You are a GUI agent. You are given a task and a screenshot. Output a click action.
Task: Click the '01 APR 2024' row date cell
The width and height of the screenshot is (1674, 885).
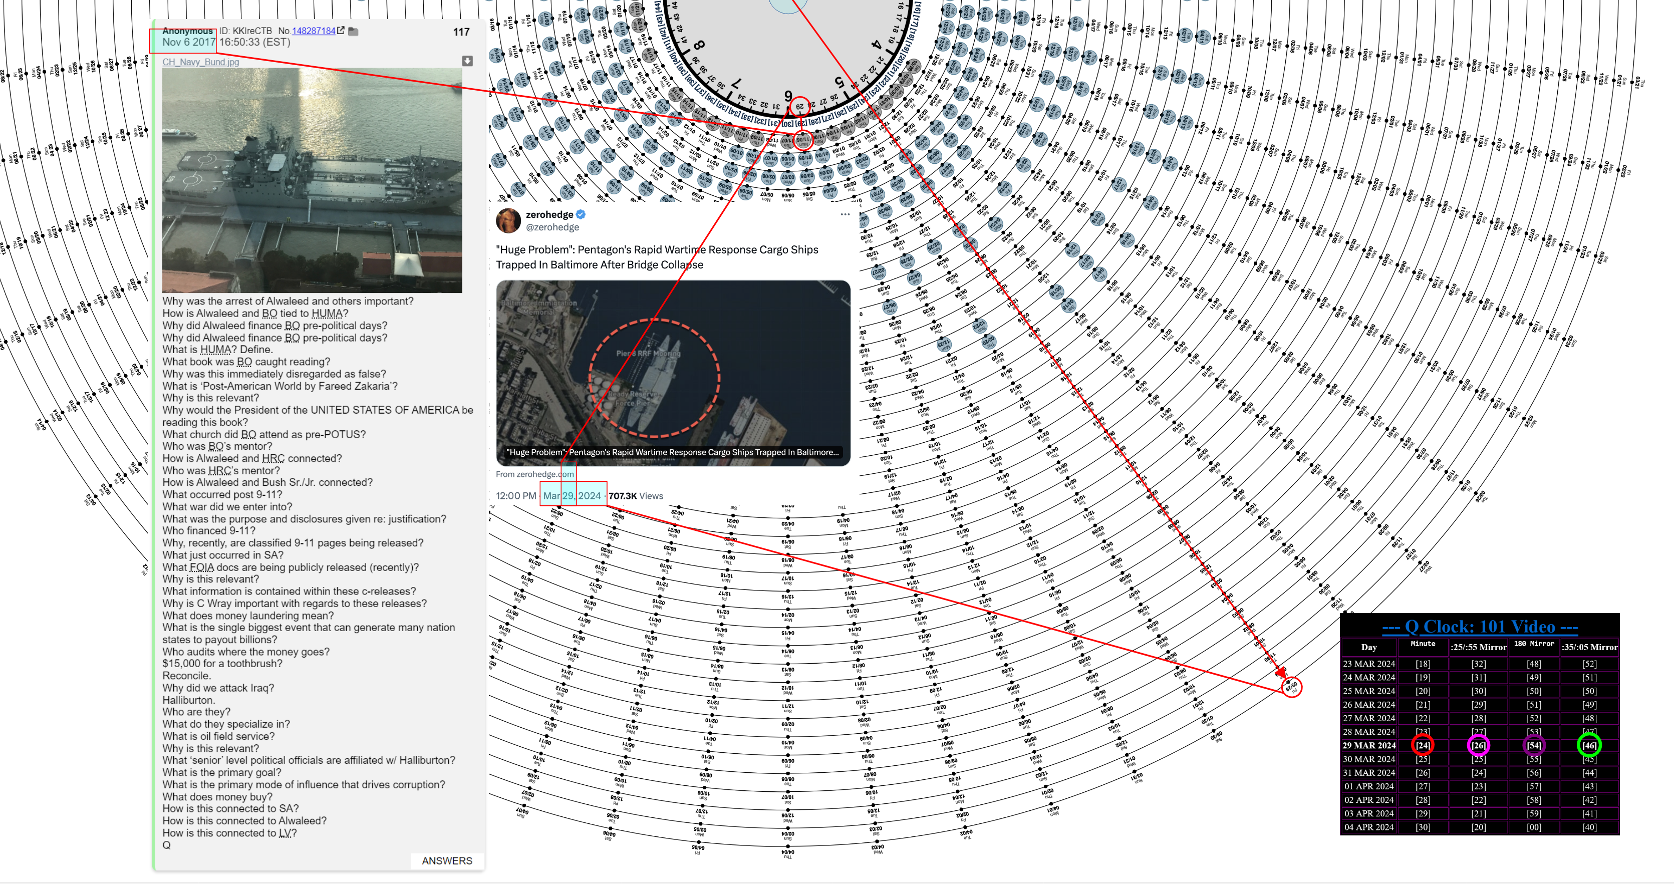pos(1369,787)
